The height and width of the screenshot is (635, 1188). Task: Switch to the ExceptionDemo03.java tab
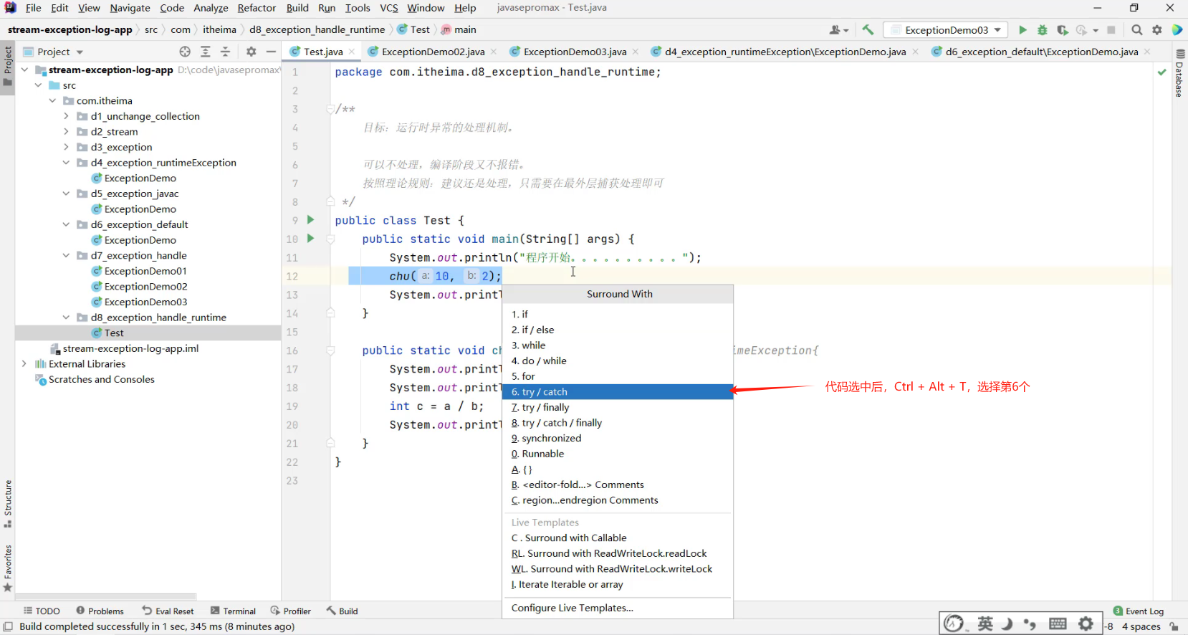click(575, 52)
